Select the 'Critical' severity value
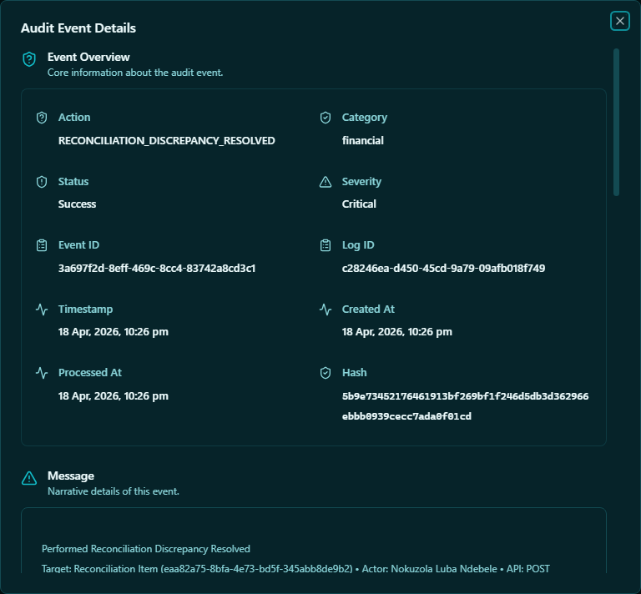Image resolution: width=641 pixels, height=594 pixels. tap(359, 204)
